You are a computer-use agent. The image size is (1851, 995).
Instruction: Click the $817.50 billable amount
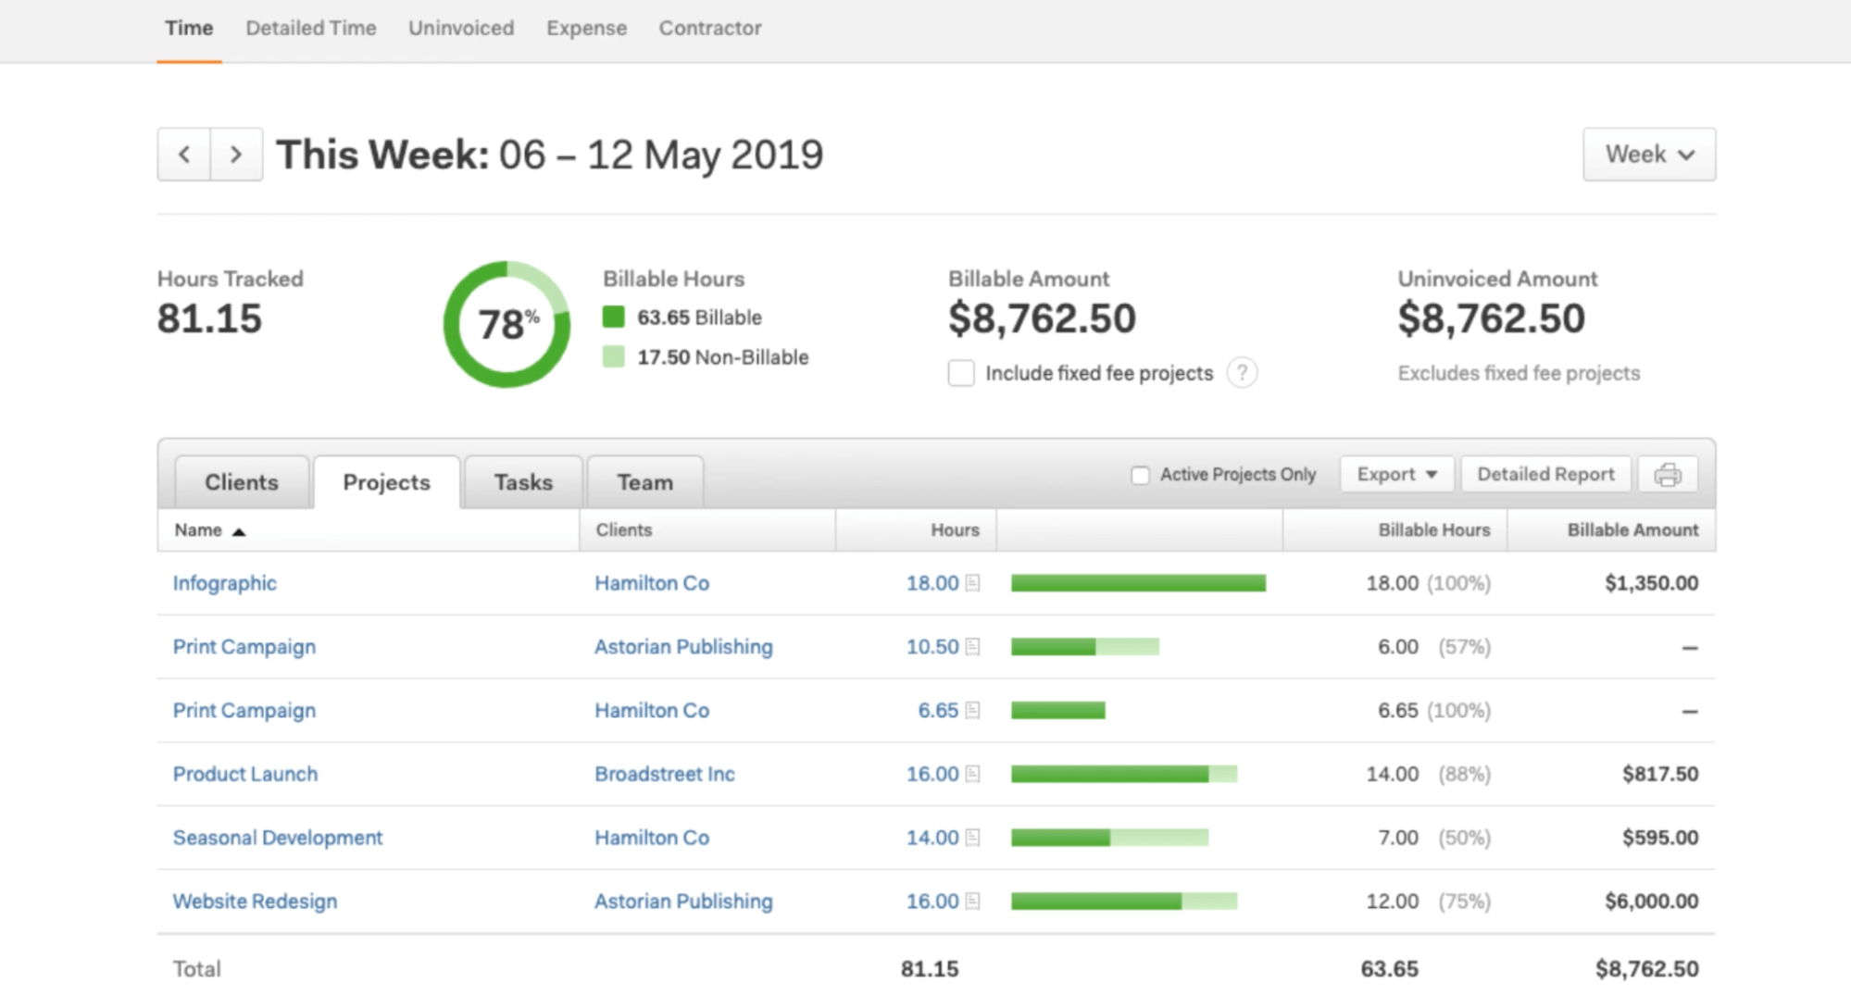pos(1660,774)
